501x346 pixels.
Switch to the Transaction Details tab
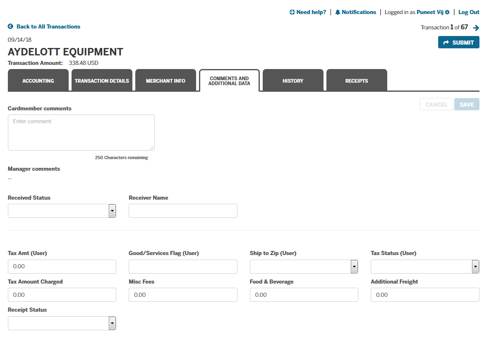point(102,80)
